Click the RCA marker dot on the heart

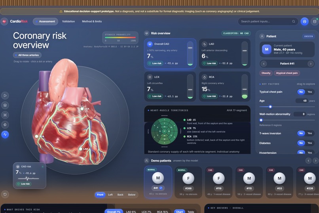(x=37, y=136)
